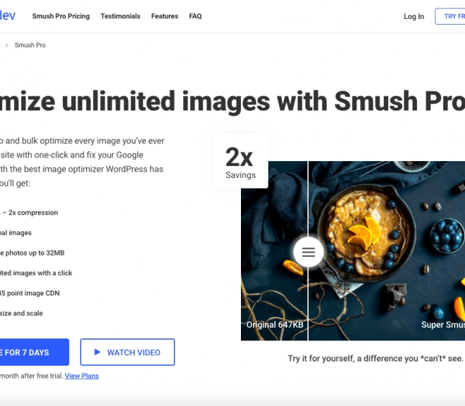Click the WATCH VIDEO button label
Image resolution: width=465 pixels, height=406 pixels.
[134, 353]
